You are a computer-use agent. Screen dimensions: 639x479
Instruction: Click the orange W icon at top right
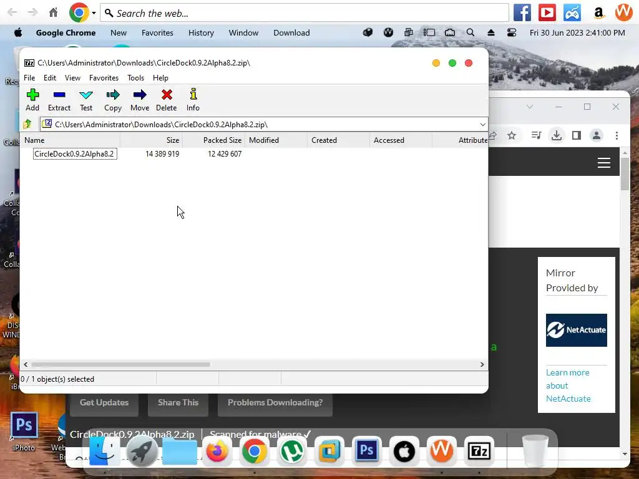pyautogui.click(x=623, y=12)
